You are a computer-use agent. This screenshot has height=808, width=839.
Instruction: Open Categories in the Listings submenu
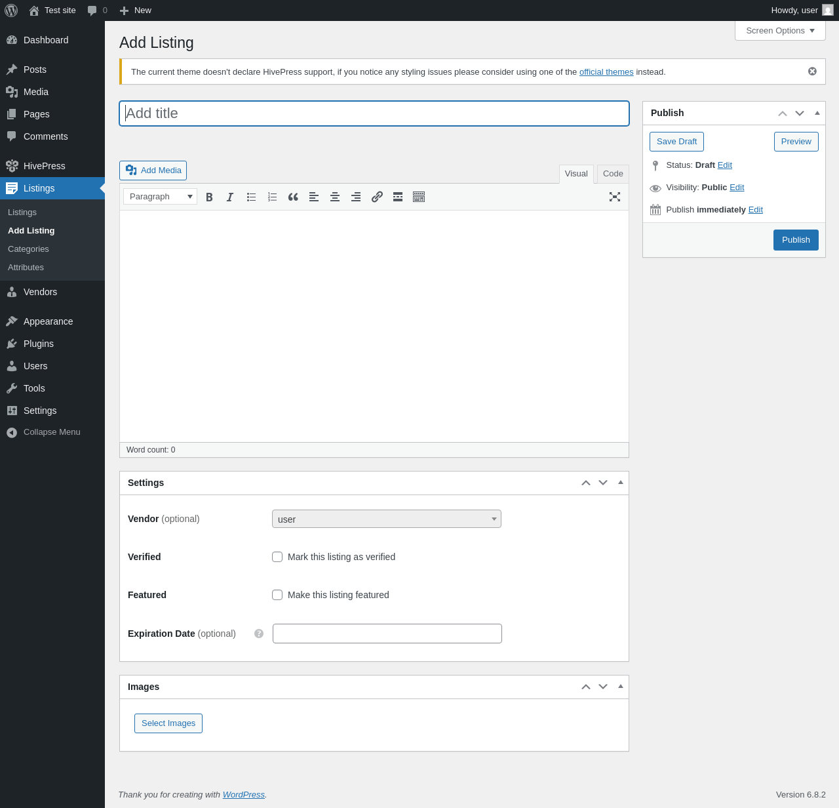(x=28, y=249)
